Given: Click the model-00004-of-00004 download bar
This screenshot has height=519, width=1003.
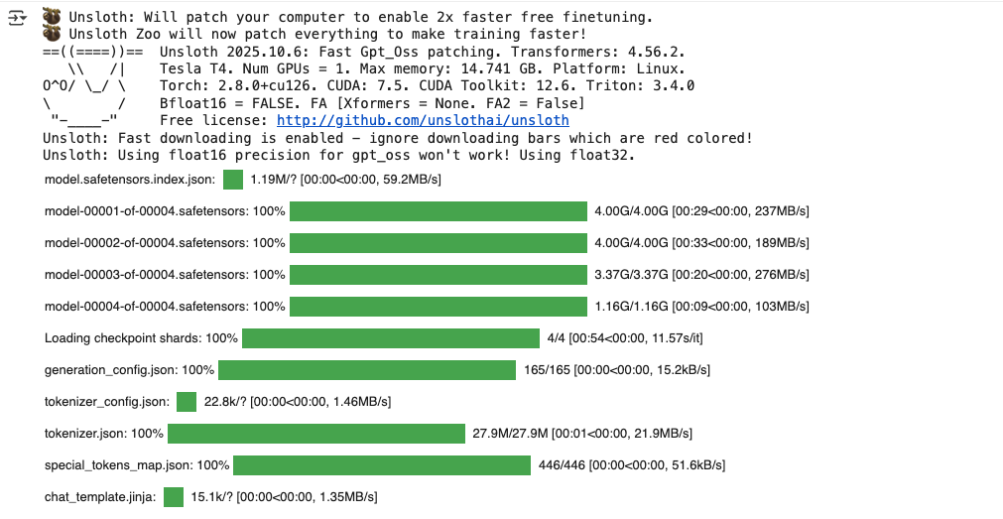Looking at the screenshot, I should click(x=439, y=307).
